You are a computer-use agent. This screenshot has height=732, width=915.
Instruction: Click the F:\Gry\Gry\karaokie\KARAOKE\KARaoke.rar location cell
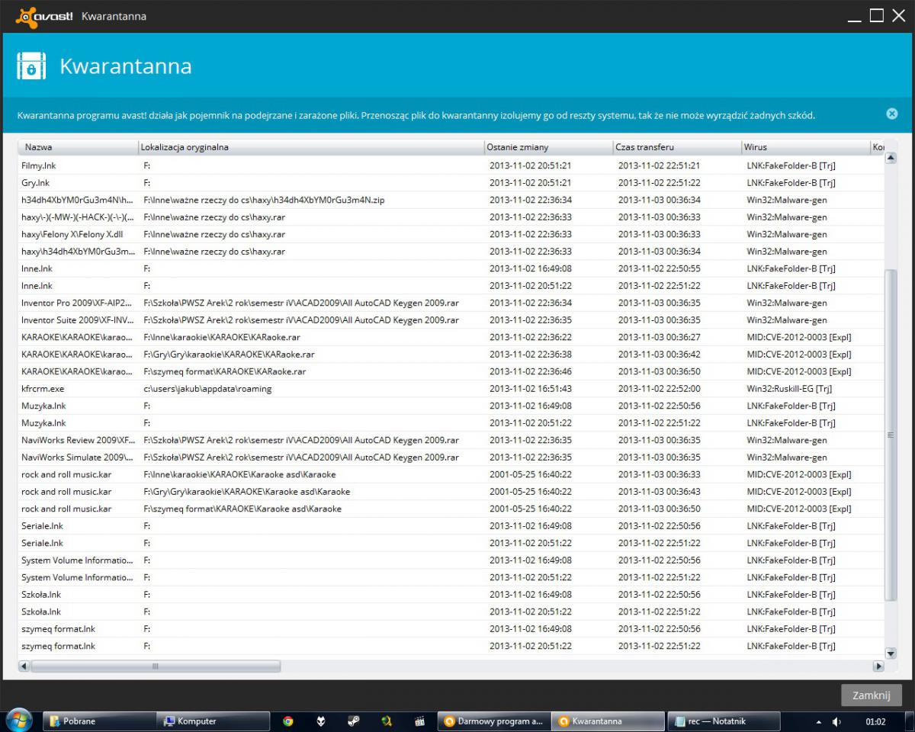(229, 355)
